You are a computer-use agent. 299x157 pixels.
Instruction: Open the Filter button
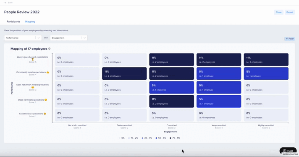tap(289, 39)
